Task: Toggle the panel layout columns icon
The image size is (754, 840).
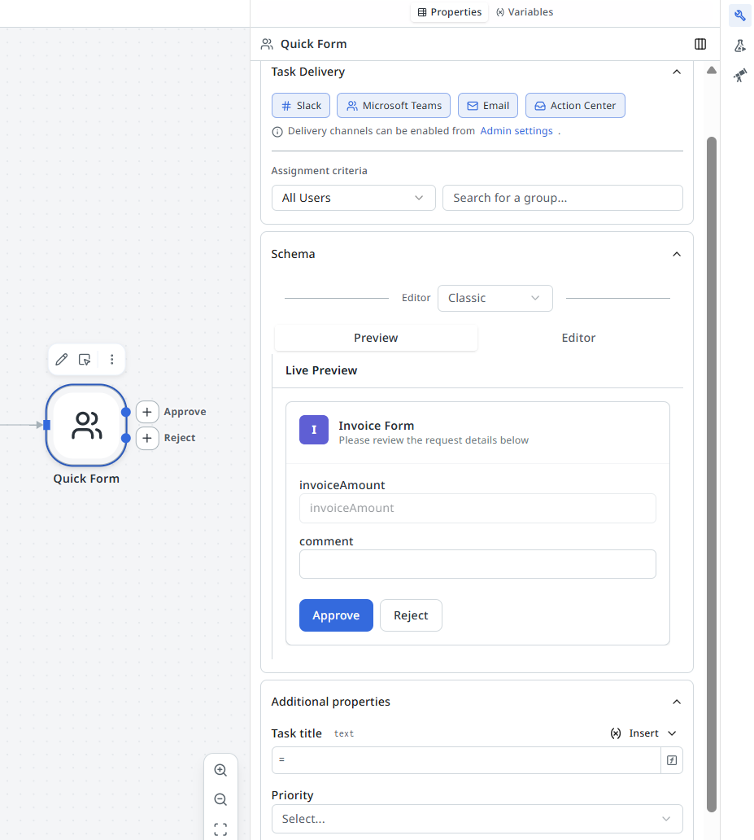Action: click(700, 44)
